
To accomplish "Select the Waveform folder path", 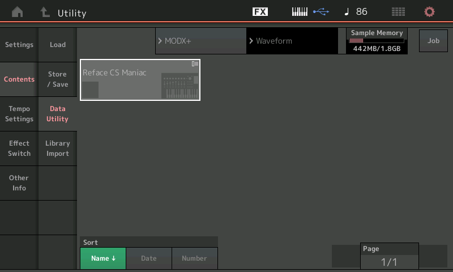I will pyautogui.click(x=292, y=41).
